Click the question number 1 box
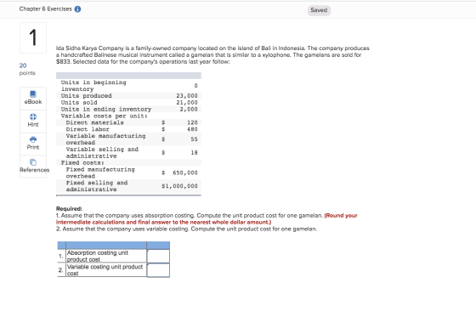 click(x=33, y=37)
